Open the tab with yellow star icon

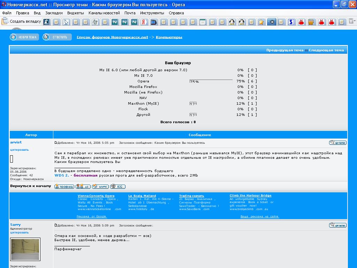click(x=261, y=22)
